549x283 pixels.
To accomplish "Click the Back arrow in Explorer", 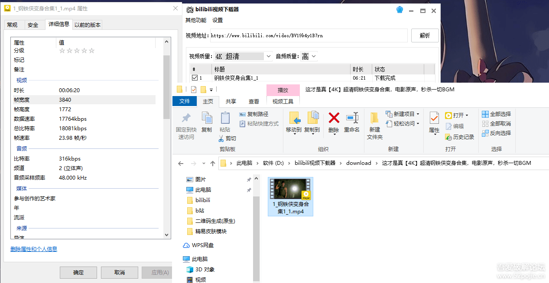I will [x=181, y=163].
